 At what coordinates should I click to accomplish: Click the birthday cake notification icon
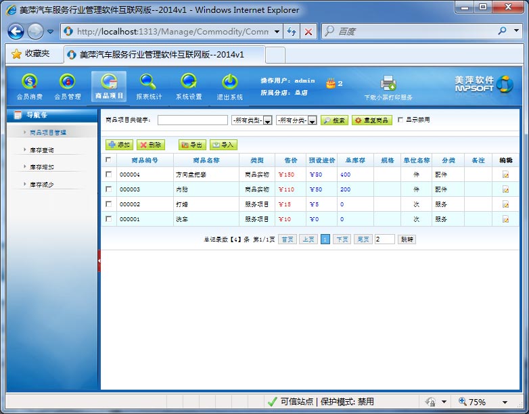coord(330,83)
